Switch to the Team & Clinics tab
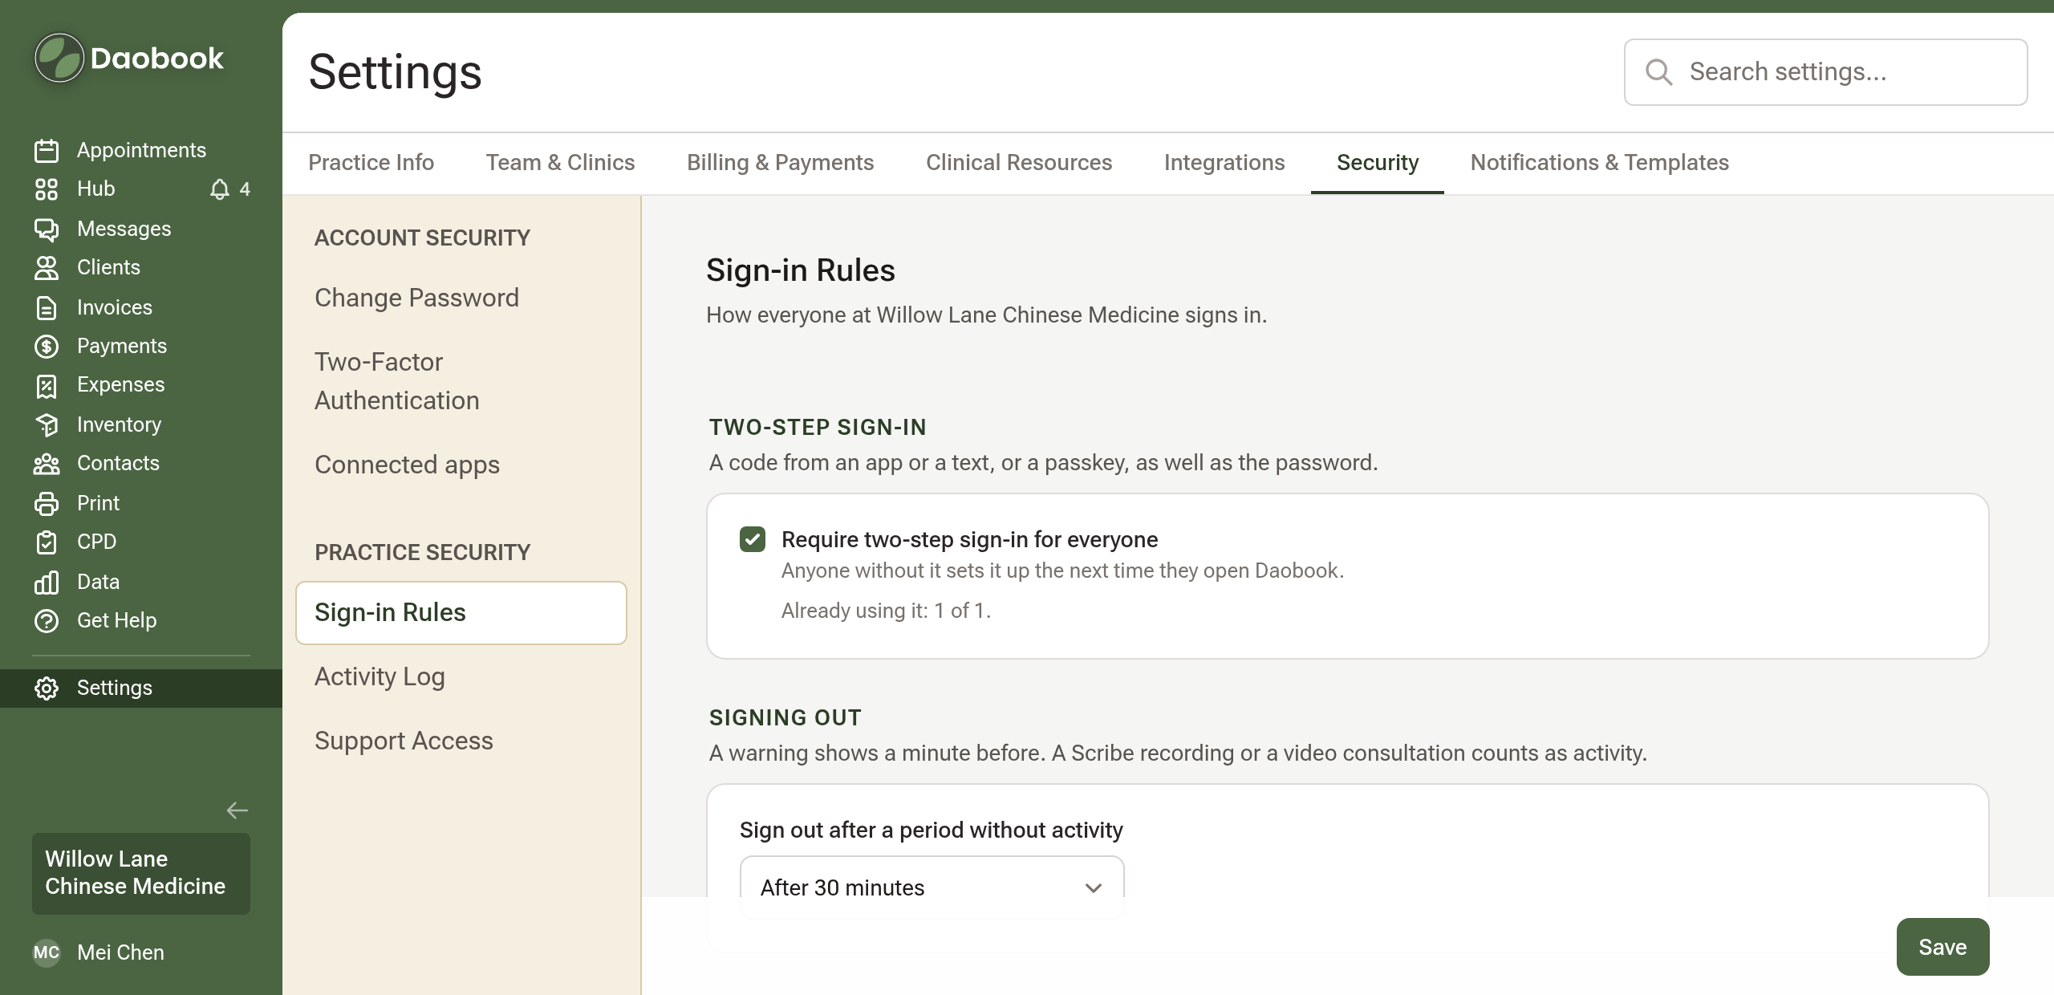This screenshot has width=2054, height=995. pyautogui.click(x=560, y=163)
